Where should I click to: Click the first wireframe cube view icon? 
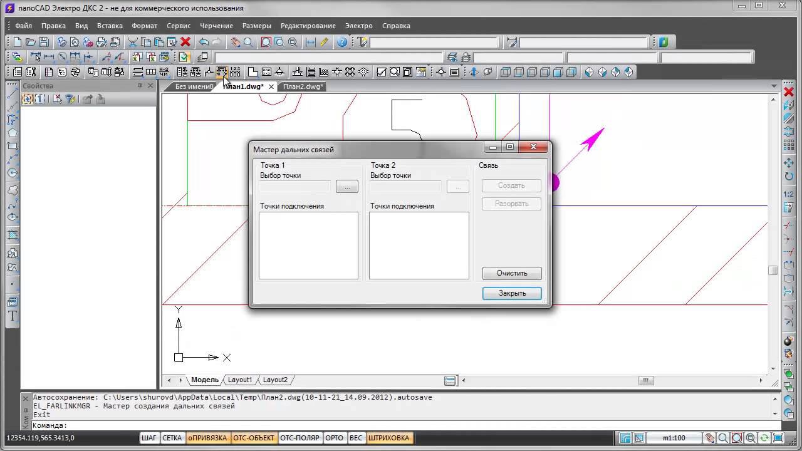pyautogui.click(x=506, y=72)
